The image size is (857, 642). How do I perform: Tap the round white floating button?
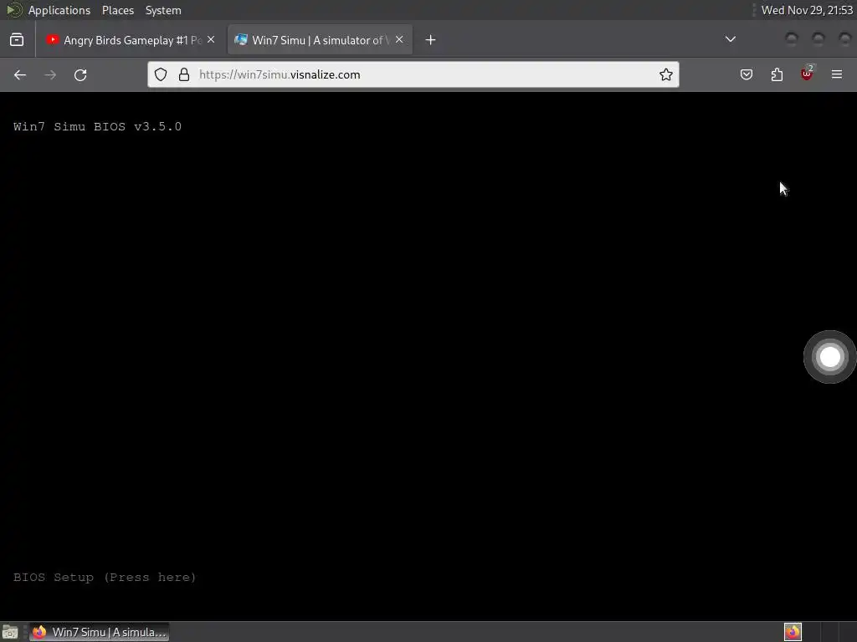click(829, 357)
